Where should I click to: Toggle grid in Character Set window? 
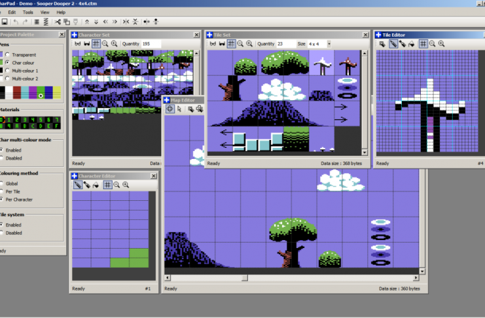(96, 44)
